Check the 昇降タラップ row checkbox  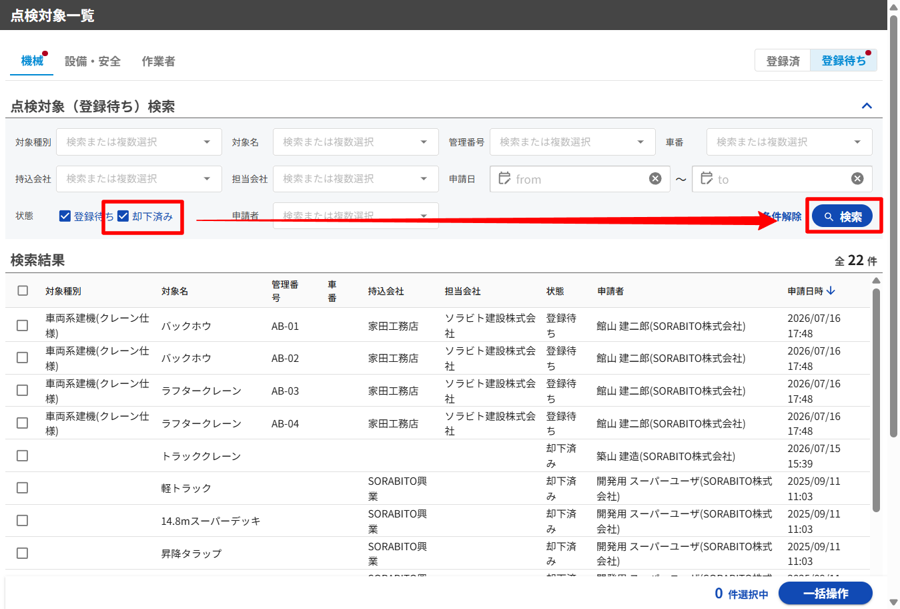pyautogui.click(x=22, y=553)
